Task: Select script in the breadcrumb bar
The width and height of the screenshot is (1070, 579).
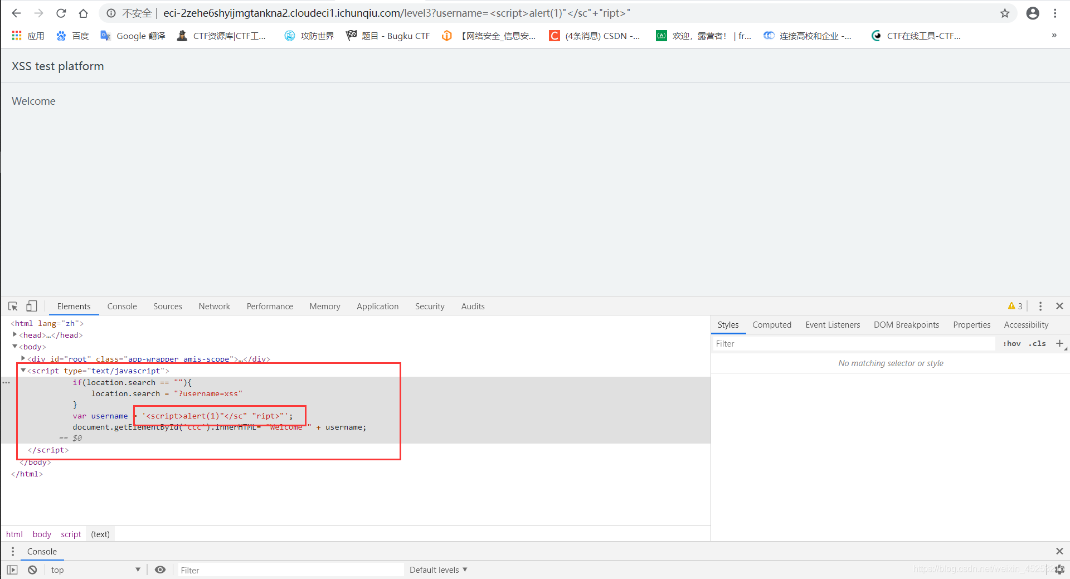Action: (x=71, y=534)
